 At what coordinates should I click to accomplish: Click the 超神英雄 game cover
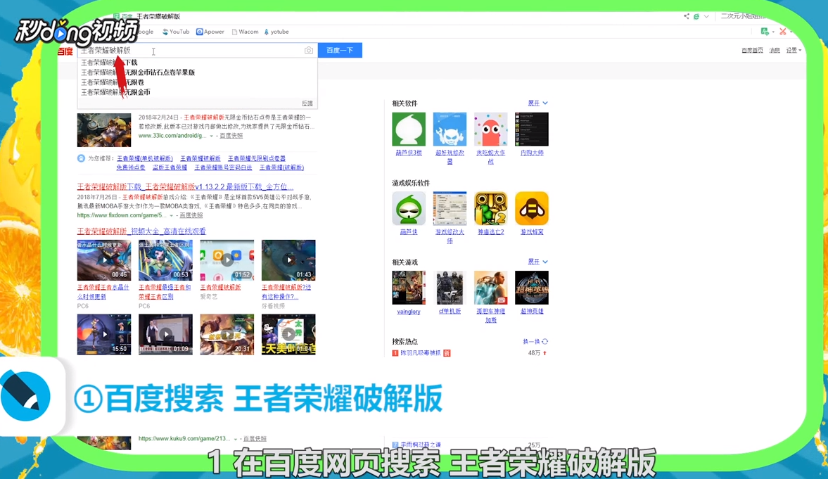pyautogui.click(x=532, y=288)
